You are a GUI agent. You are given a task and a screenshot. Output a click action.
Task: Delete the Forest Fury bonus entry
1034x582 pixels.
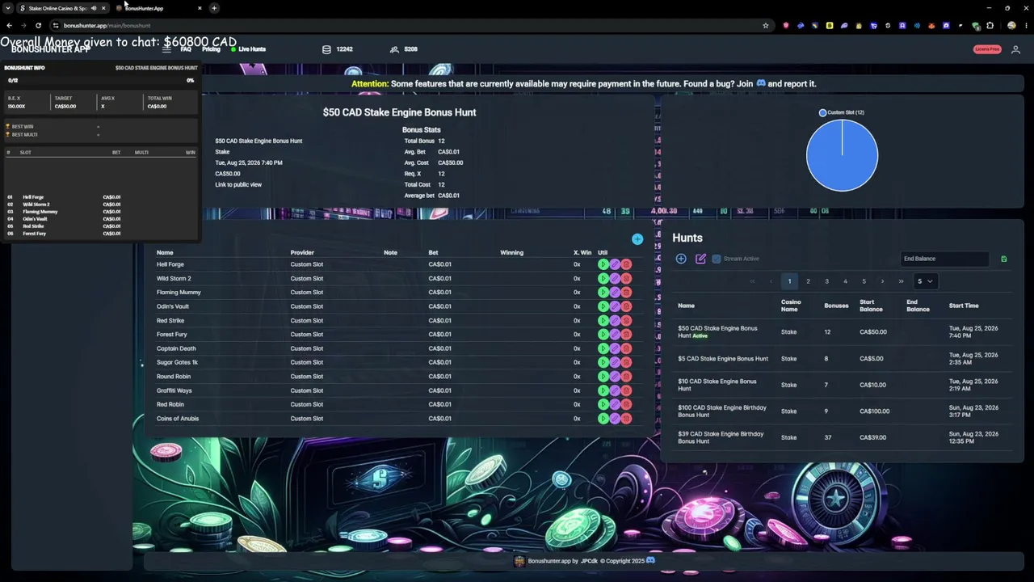coord(626,335)
